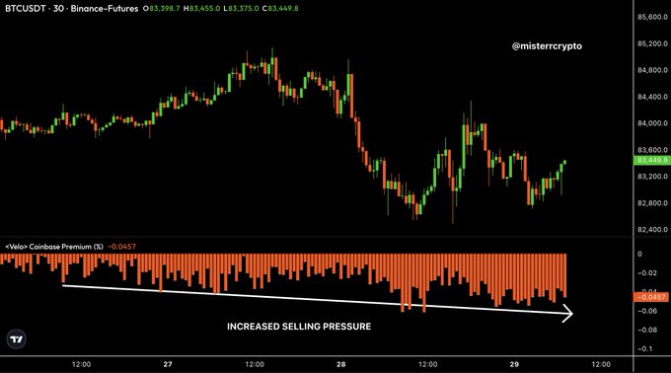
Task: Click the date label 27 on time axis
Action: pyautogui.click(x=168, y=364)
